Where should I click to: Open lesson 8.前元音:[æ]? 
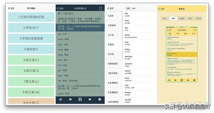coord(31,92)
